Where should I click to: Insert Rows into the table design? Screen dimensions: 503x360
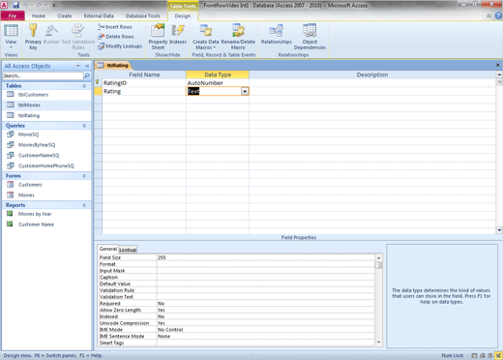coord(115,27)
